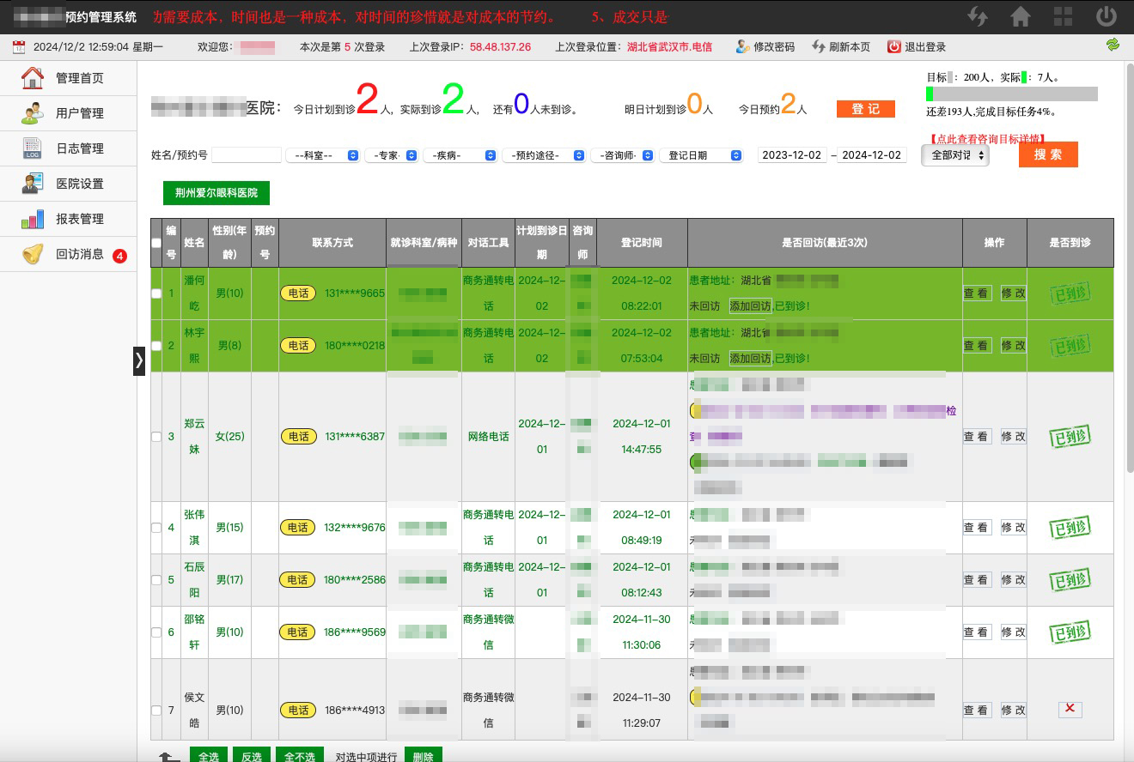The image size is (1134, 762).
Task: Open the grid menu icon in header
Action: point(1064,16)
